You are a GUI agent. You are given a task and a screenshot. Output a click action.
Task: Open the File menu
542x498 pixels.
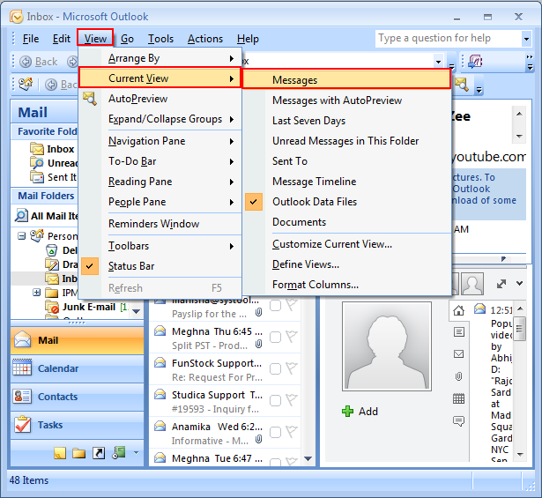pyautogui.click(x=31, y=39)
